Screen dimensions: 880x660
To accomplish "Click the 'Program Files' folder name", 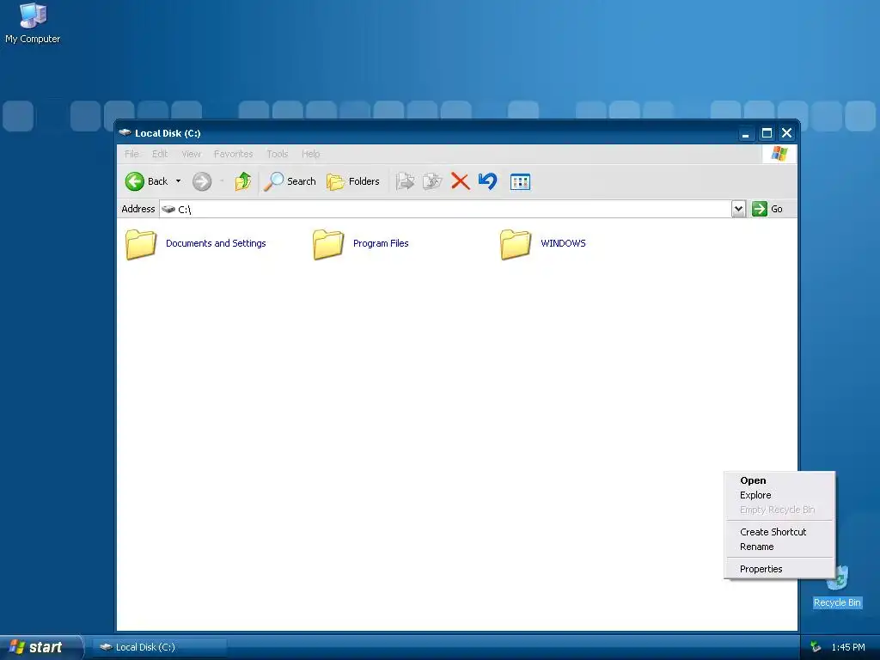I will (x=381, y=243).
